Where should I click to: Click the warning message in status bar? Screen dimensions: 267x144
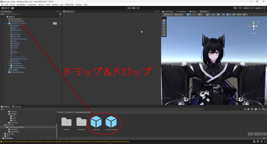(x=66, y=141)
